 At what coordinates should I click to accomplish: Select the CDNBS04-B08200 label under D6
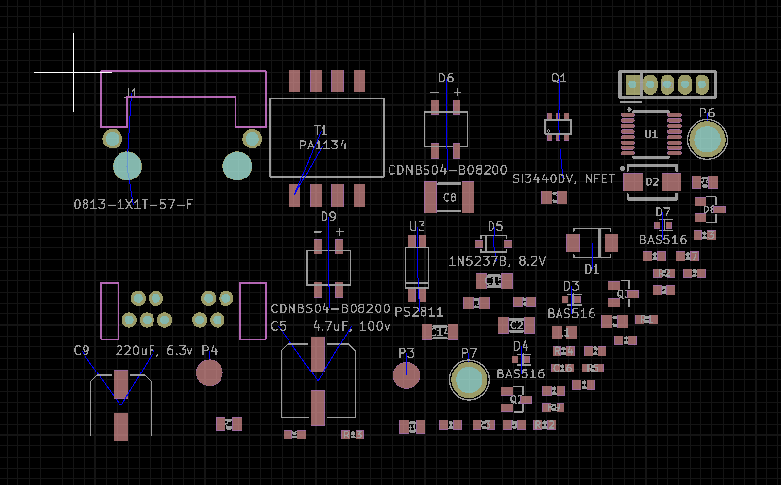(x=448, y=170)
